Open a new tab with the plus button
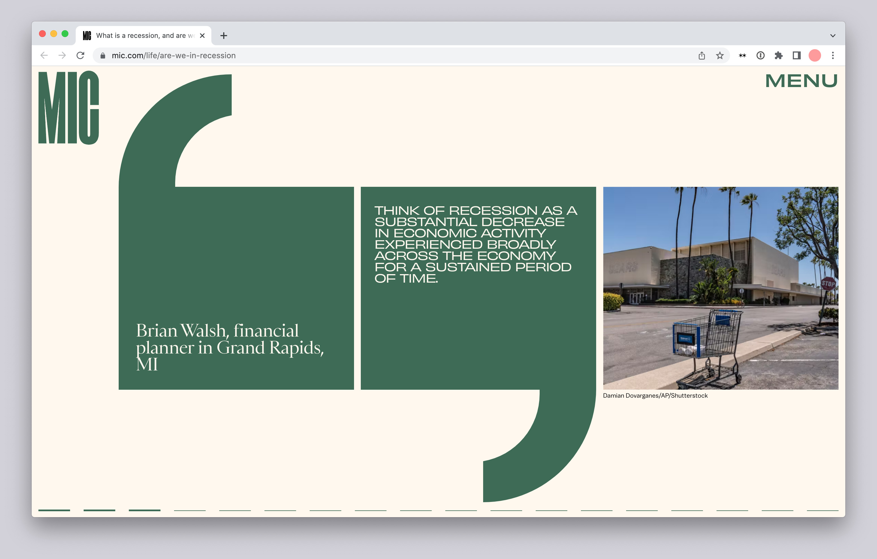The width and height of the screenshot is (877, 559). click(223, 36)
